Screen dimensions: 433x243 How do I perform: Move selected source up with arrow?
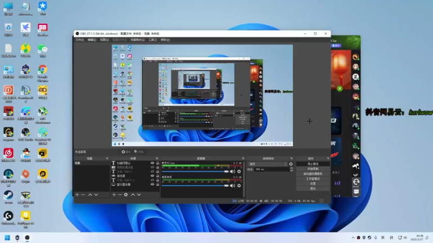[x=133, y=194]
